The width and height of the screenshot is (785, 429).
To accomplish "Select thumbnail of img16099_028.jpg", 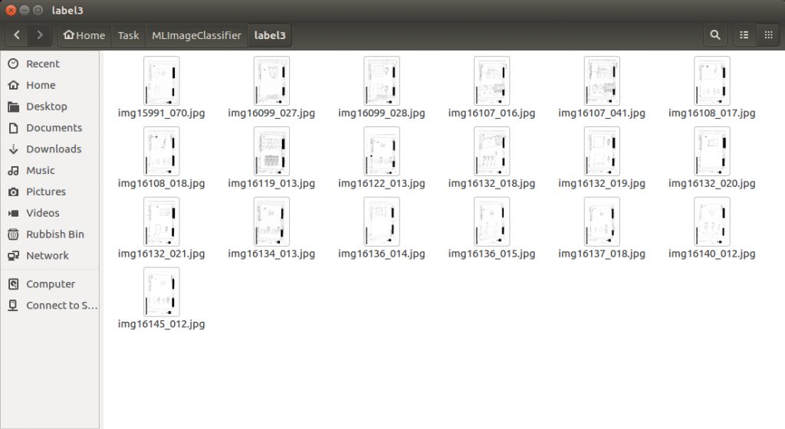I will [382, 80].
